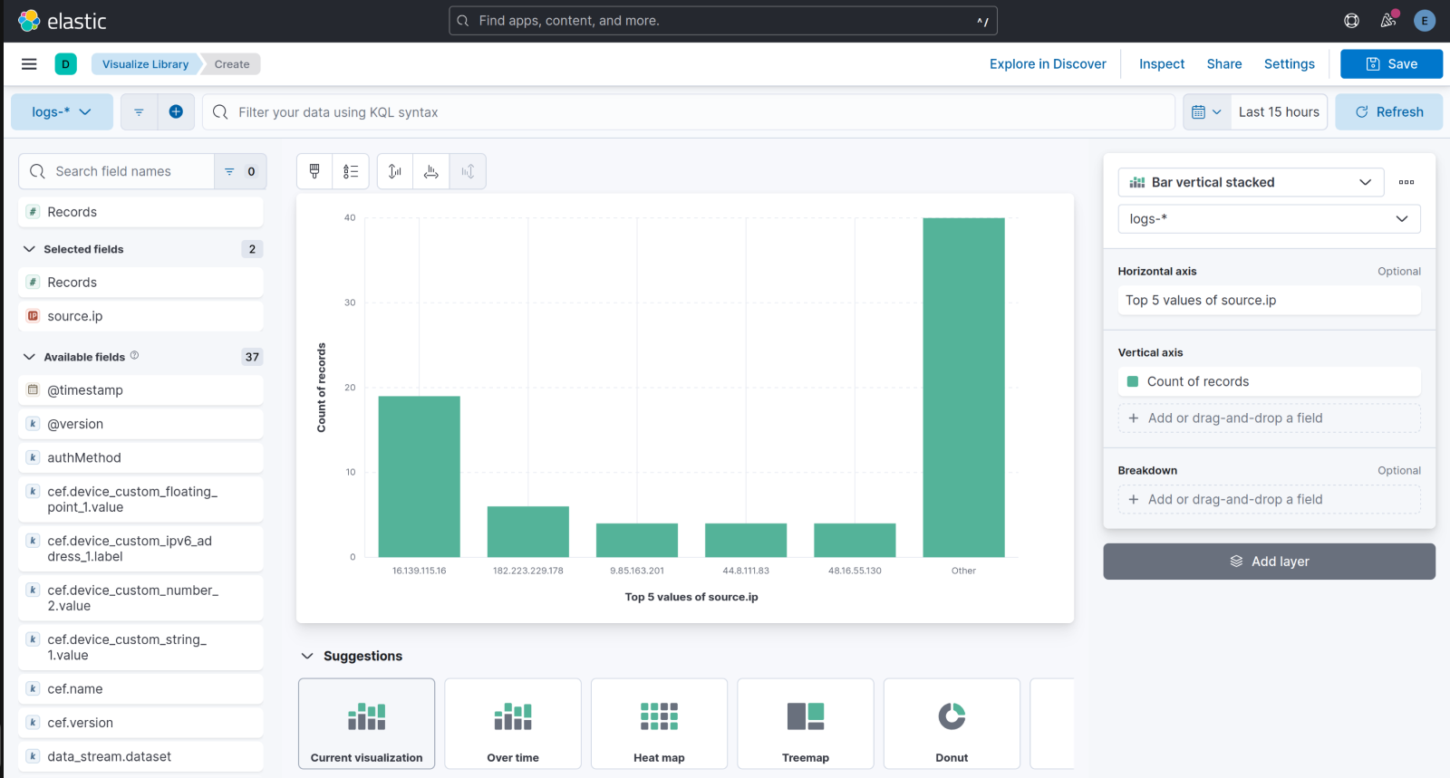The height and width of the screenshot is (778, 1450).
Task: Open left axis settings icon
Action: tap(395, 171)
